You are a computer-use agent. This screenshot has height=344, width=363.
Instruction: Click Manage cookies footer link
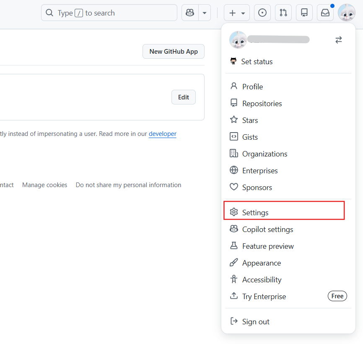[x=45, y=185]
